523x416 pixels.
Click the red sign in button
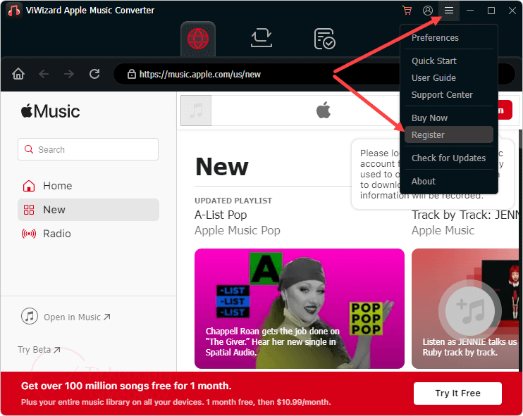coord(505,110)
